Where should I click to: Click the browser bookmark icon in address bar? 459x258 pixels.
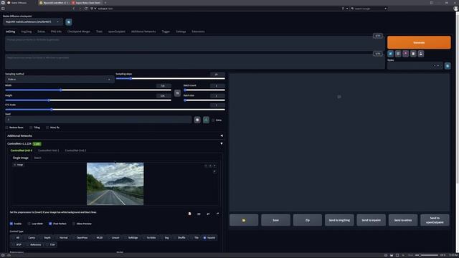point(343,9)
